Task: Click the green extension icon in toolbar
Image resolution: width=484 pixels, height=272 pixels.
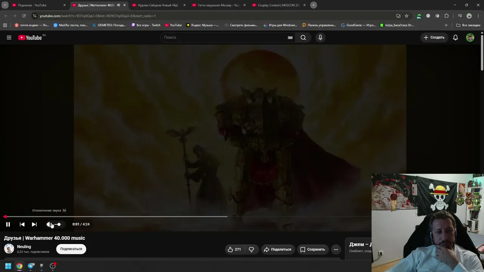Action: point(419,16)
